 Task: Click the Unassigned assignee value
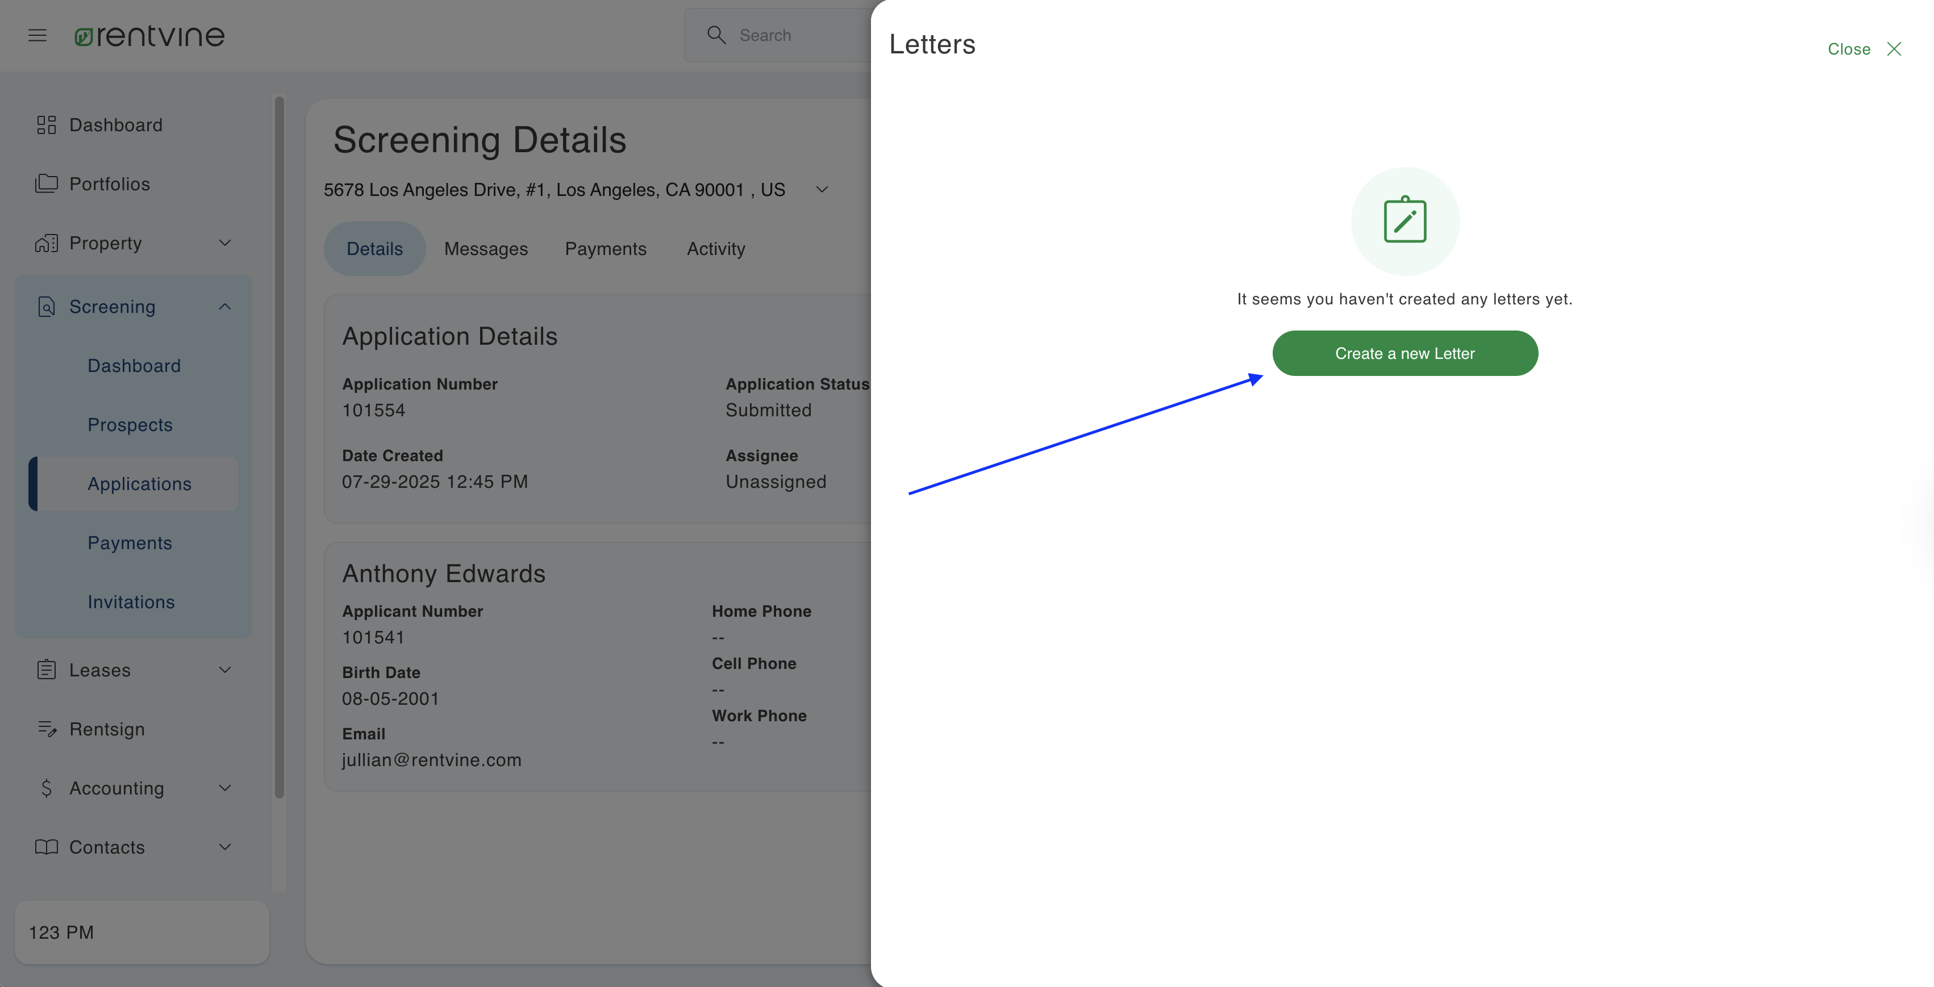click(776, 482)
